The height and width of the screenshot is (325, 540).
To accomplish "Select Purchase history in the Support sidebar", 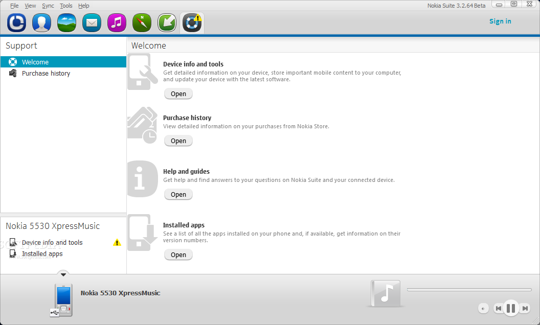I will click(x=63, y=74).
